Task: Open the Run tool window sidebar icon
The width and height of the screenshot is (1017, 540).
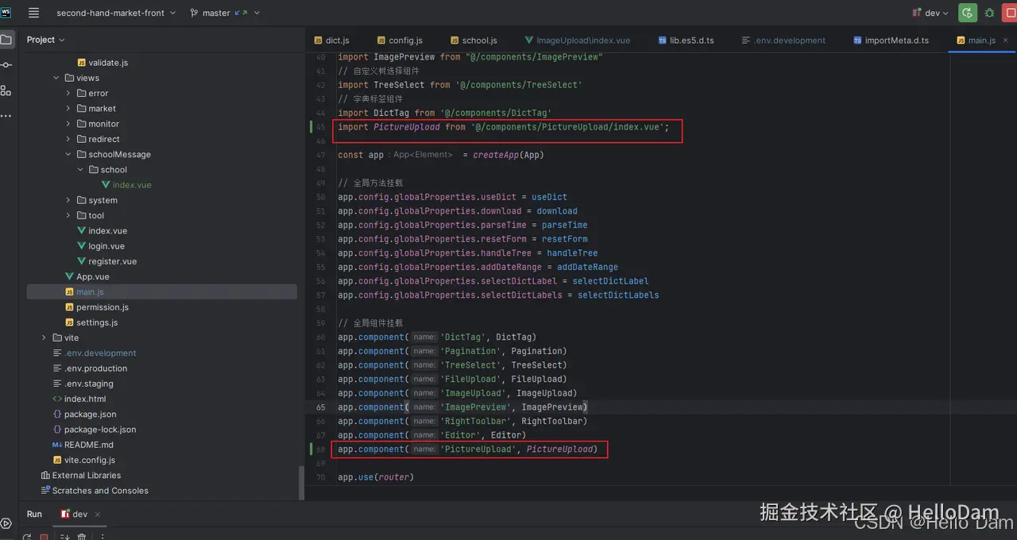Action: click(x=6, y=523)
